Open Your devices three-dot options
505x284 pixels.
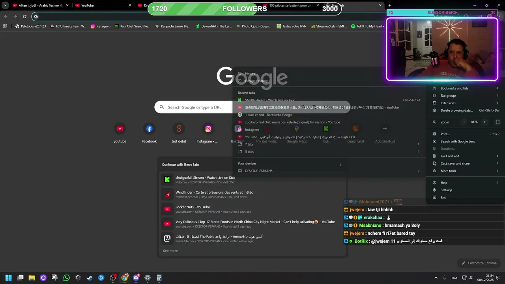point(340,164)
